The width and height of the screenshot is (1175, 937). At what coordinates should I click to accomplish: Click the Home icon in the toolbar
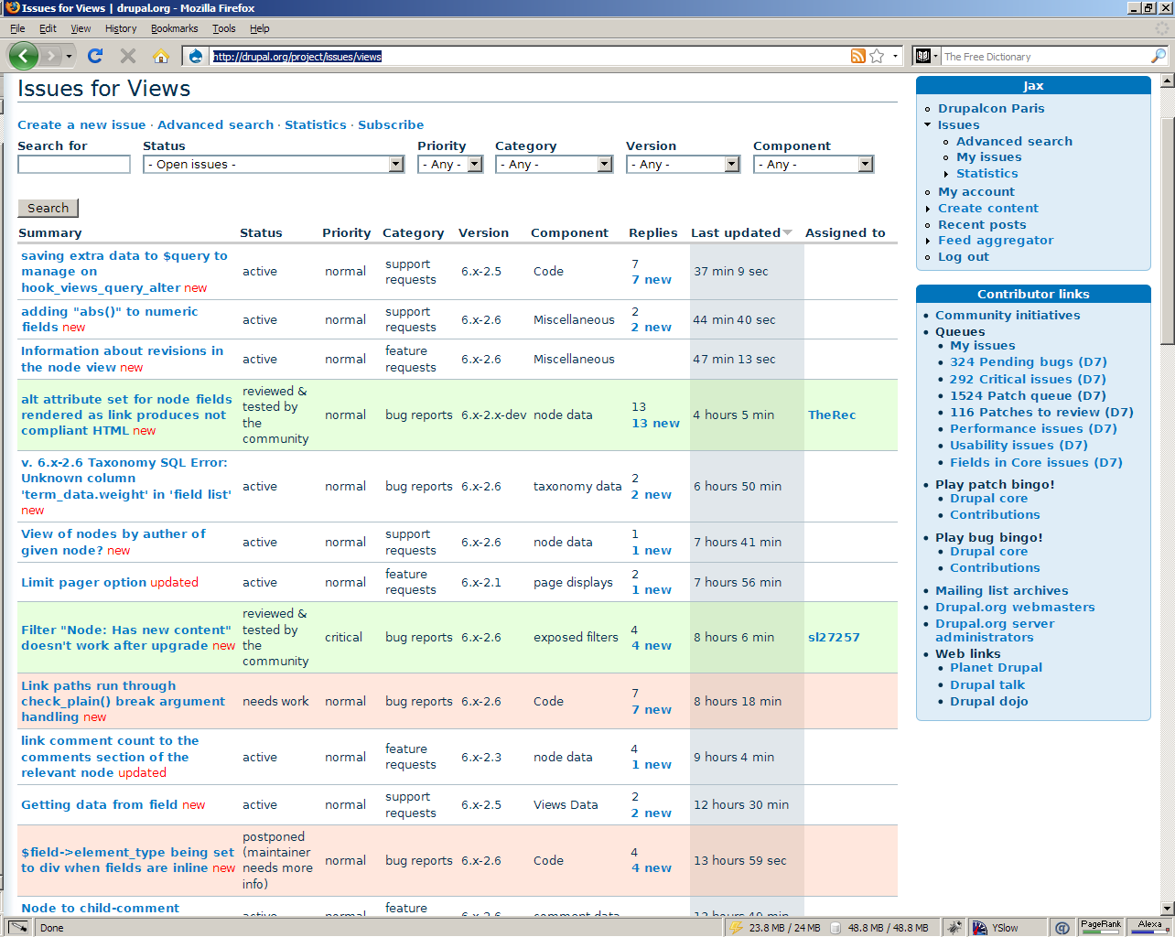pos(161,56)
